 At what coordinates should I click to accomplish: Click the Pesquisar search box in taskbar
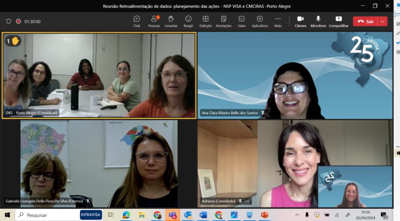(46, 215)
